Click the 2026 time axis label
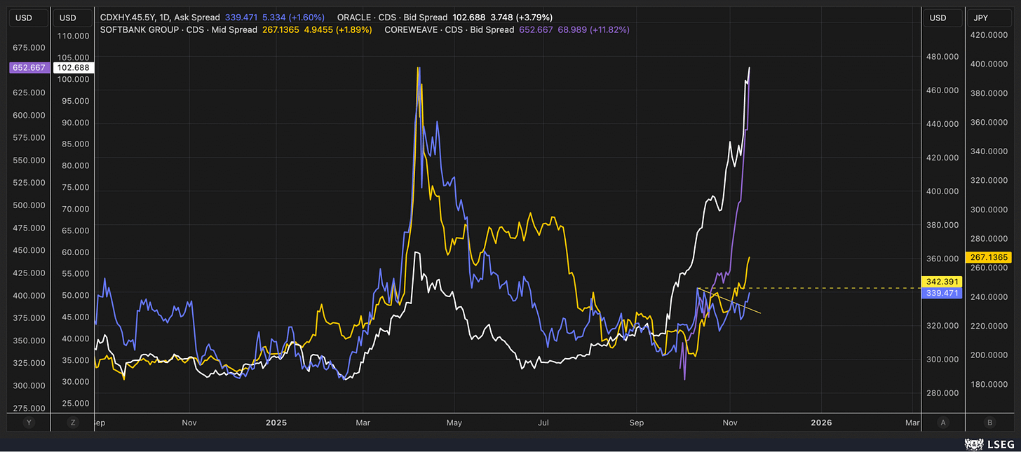The width and height of the screenshot is (1021, 452). coord(821,423)
